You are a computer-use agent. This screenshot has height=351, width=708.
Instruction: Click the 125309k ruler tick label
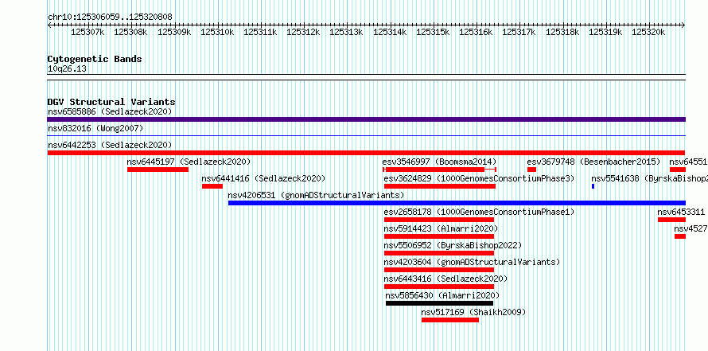point(175,32)
